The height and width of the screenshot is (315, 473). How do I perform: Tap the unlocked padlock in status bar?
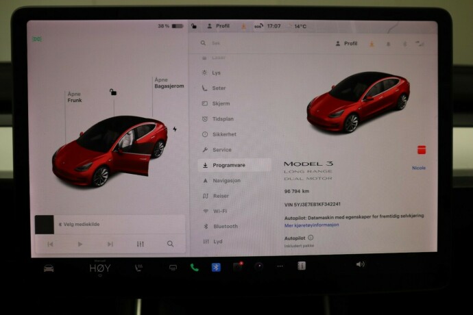click(x=194, y=26)
